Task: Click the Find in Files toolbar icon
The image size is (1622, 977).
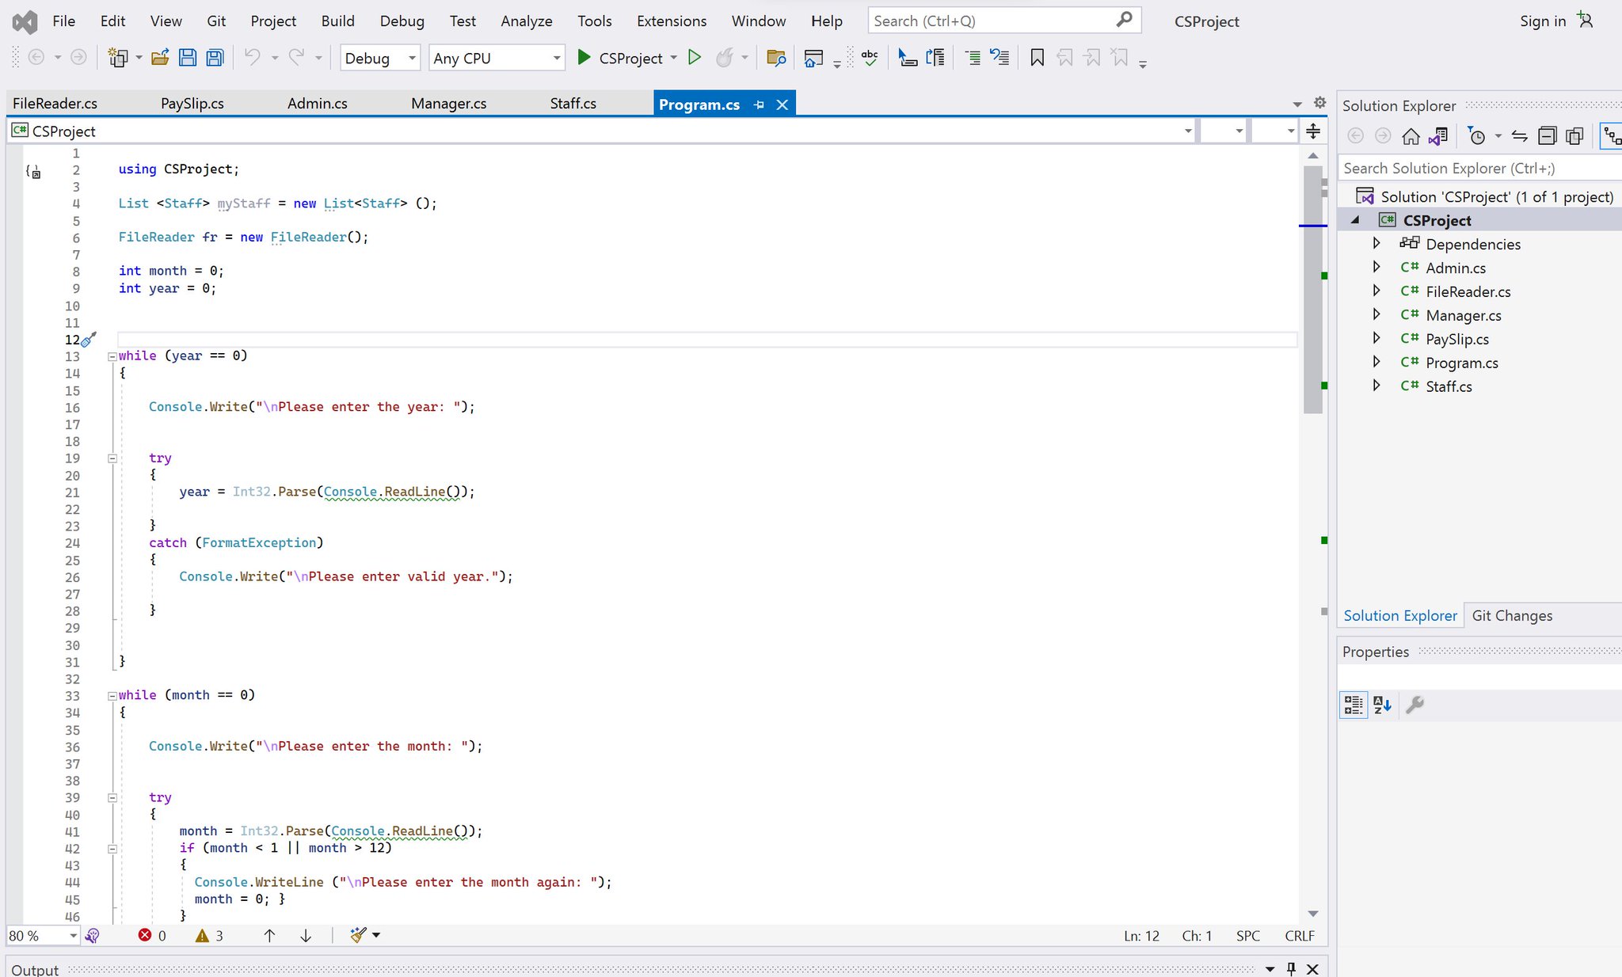Action: click(x=776, y=58)
